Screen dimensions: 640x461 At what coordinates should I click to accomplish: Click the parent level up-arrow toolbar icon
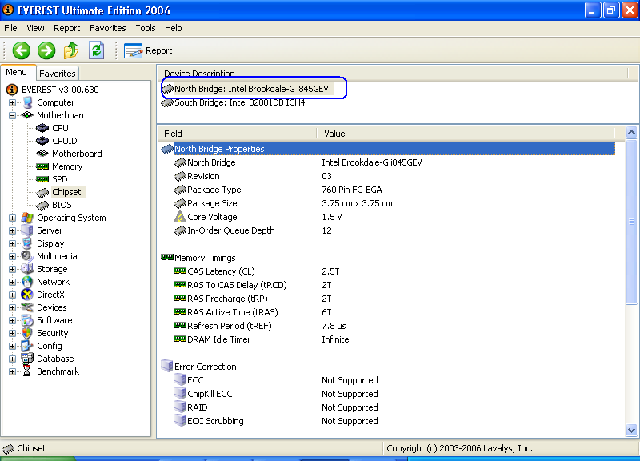(71, 50)
